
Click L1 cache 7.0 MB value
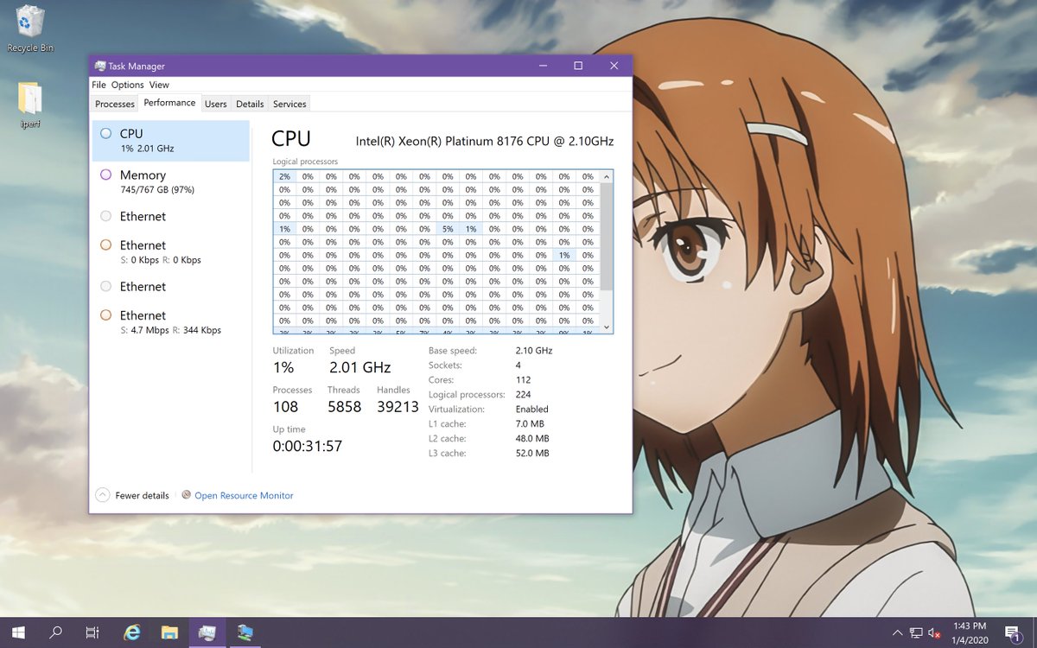529,424
